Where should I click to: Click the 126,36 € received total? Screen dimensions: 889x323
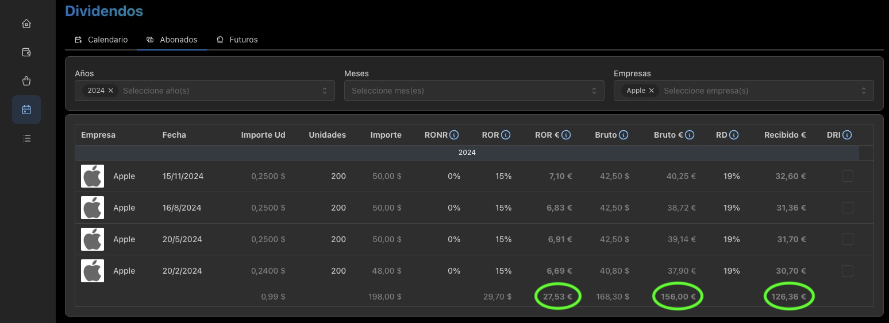click(788, 297)
